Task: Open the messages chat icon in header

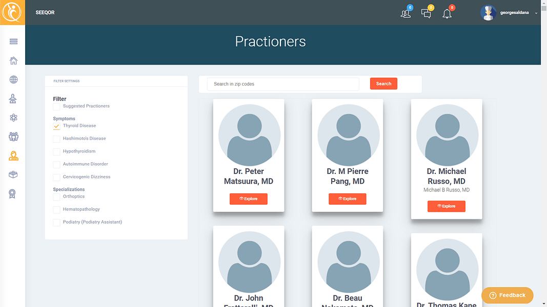Action: (x=426, y=13)
